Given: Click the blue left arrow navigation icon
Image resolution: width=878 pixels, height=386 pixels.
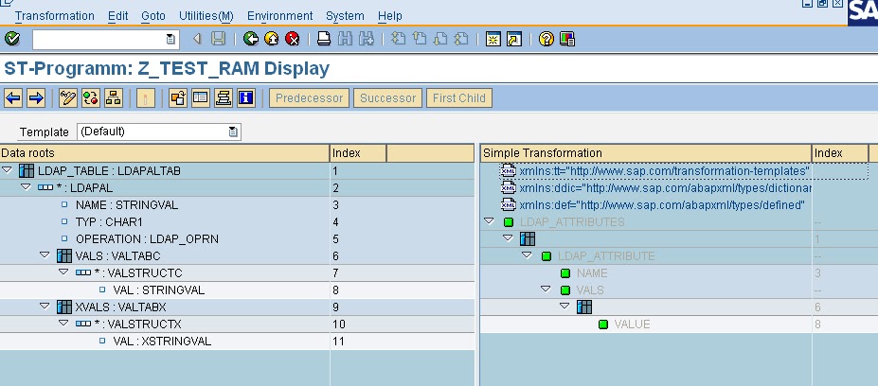Looking at the screenshot, I should 13,98.
